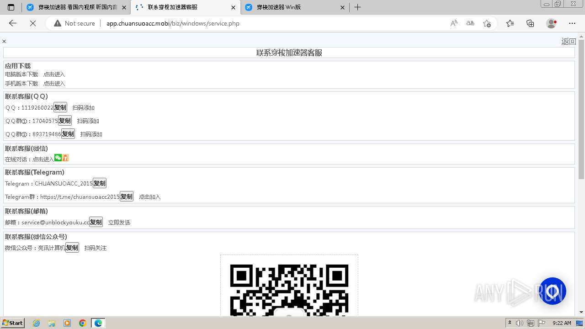Click the small x at page top-left
This screenshot has width=585, height=329.
[4, 42]
